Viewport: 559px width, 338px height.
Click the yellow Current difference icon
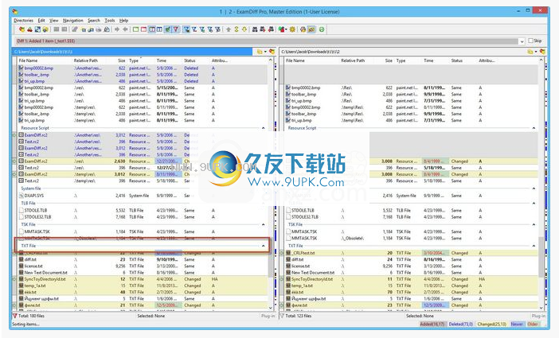click(x=236, y=29)
